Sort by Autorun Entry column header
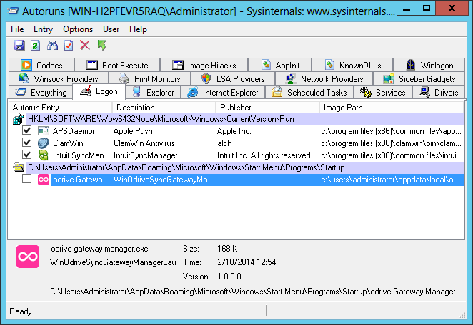 tap(60, 108)
